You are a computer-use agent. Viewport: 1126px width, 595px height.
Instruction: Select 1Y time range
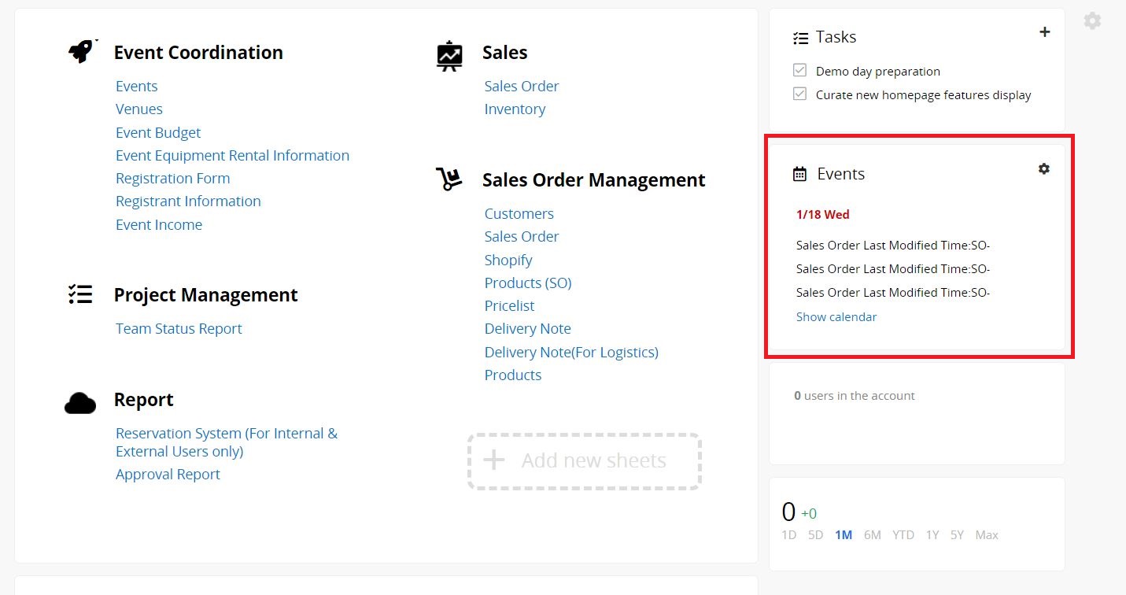pyautogui.click(x=932, y=535)
